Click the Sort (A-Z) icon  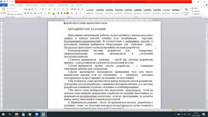click(79, 9)
